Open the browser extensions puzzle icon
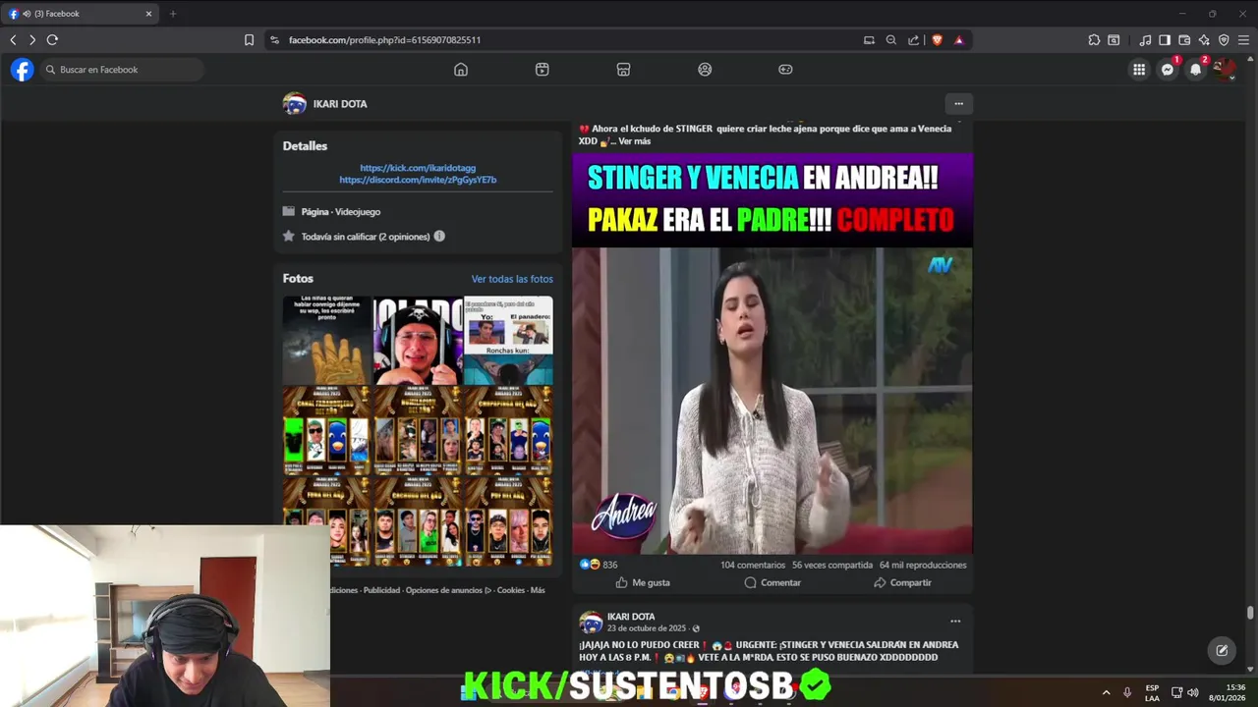This screenshot has height=707, width=1258. click(1094, 40)
